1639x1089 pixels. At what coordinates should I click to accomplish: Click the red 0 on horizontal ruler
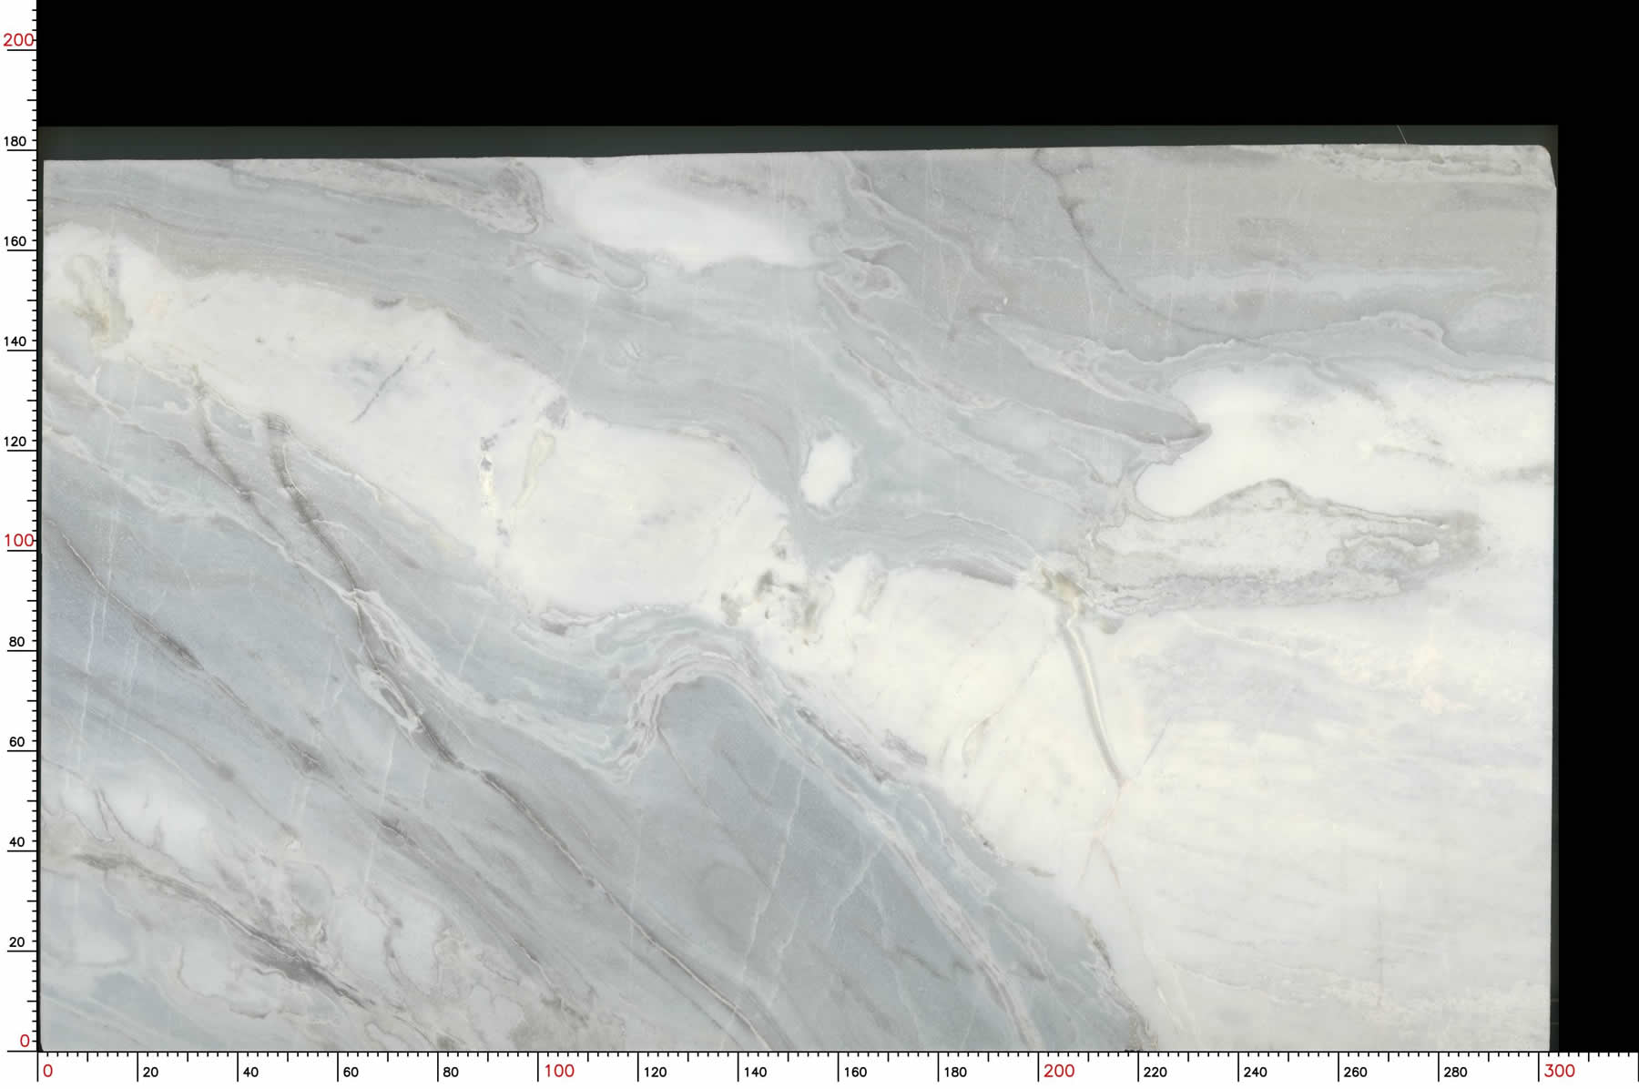tap(47, 1072)
